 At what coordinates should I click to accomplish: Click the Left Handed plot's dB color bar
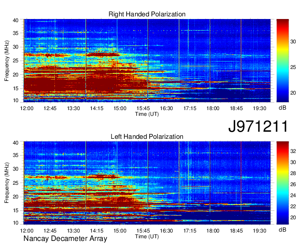(282, 183)
